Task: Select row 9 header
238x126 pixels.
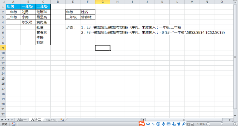Action: tap(3, 48)
